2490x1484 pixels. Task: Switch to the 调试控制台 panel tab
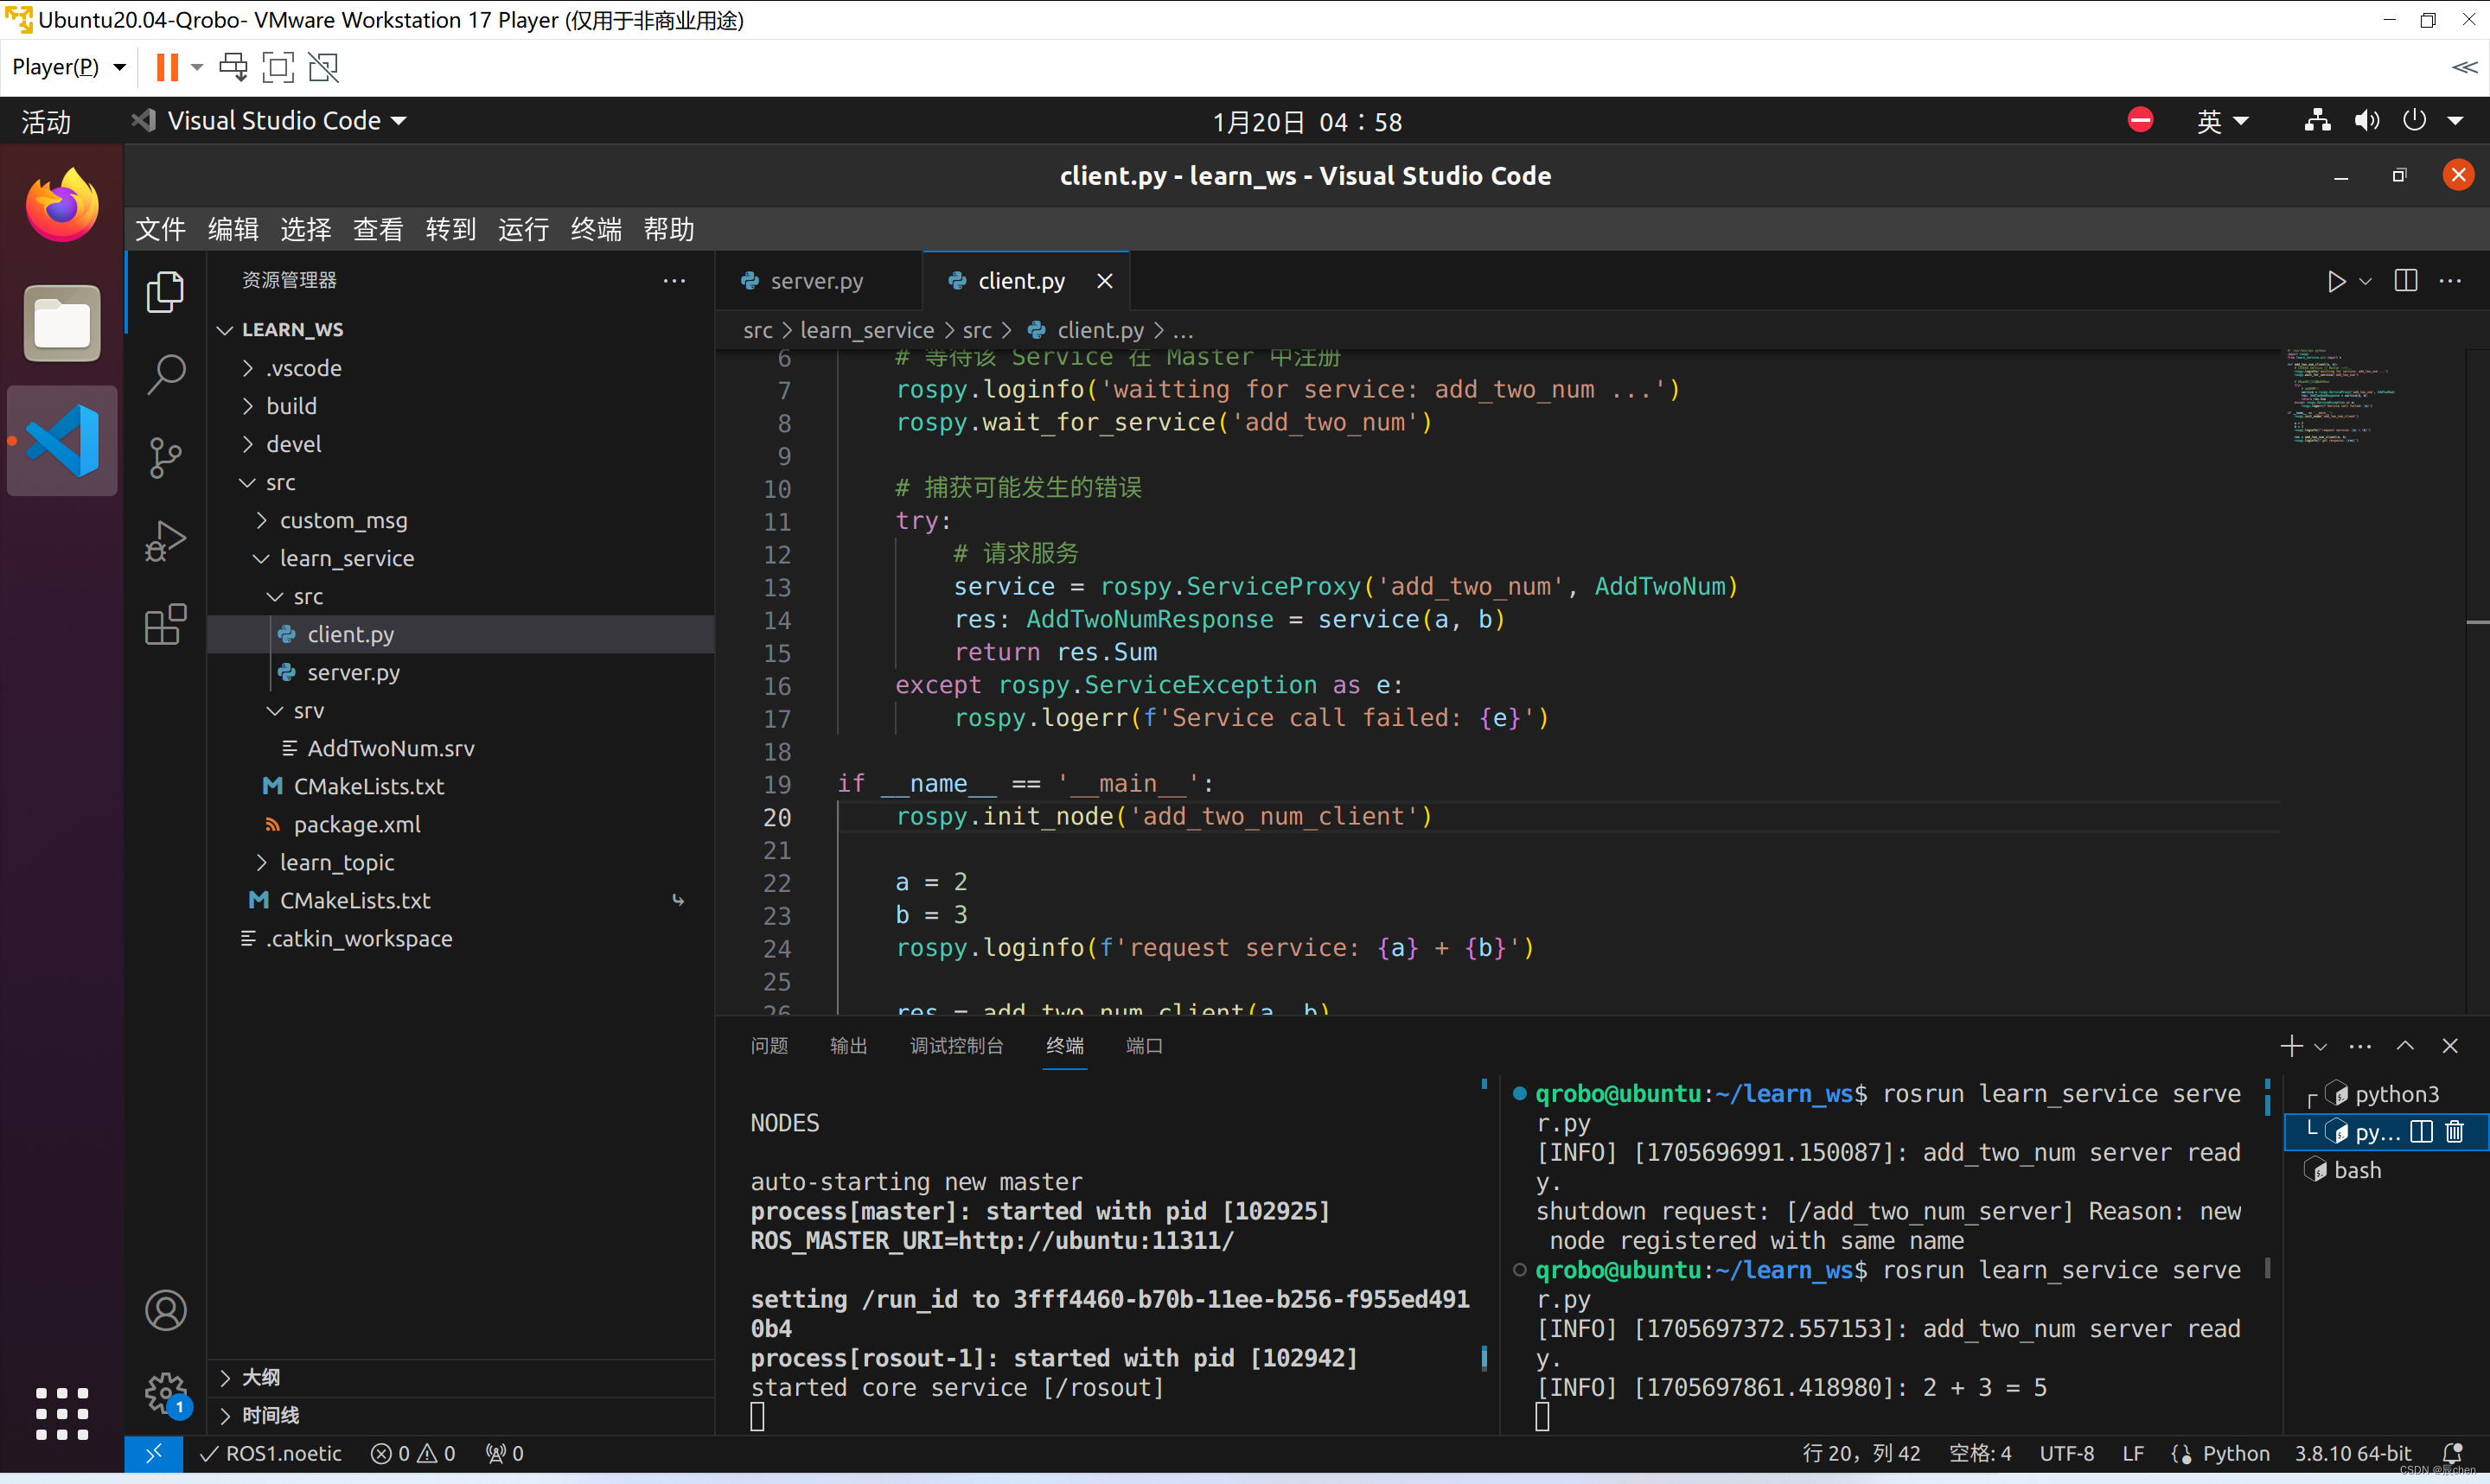click(956, 1046)
